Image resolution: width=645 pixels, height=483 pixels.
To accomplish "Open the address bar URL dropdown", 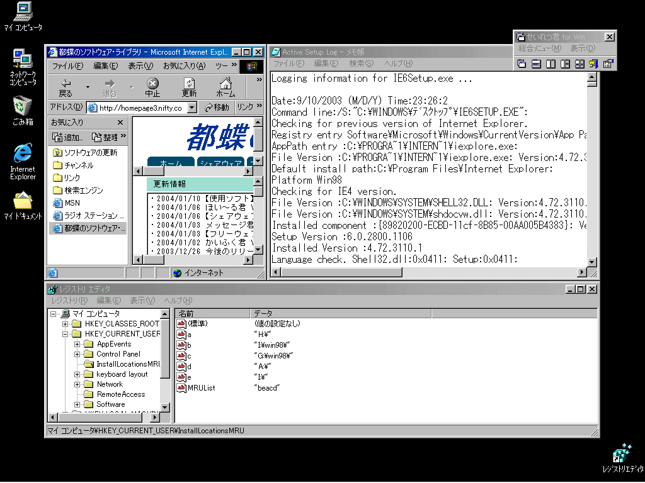I will (192, 108).
